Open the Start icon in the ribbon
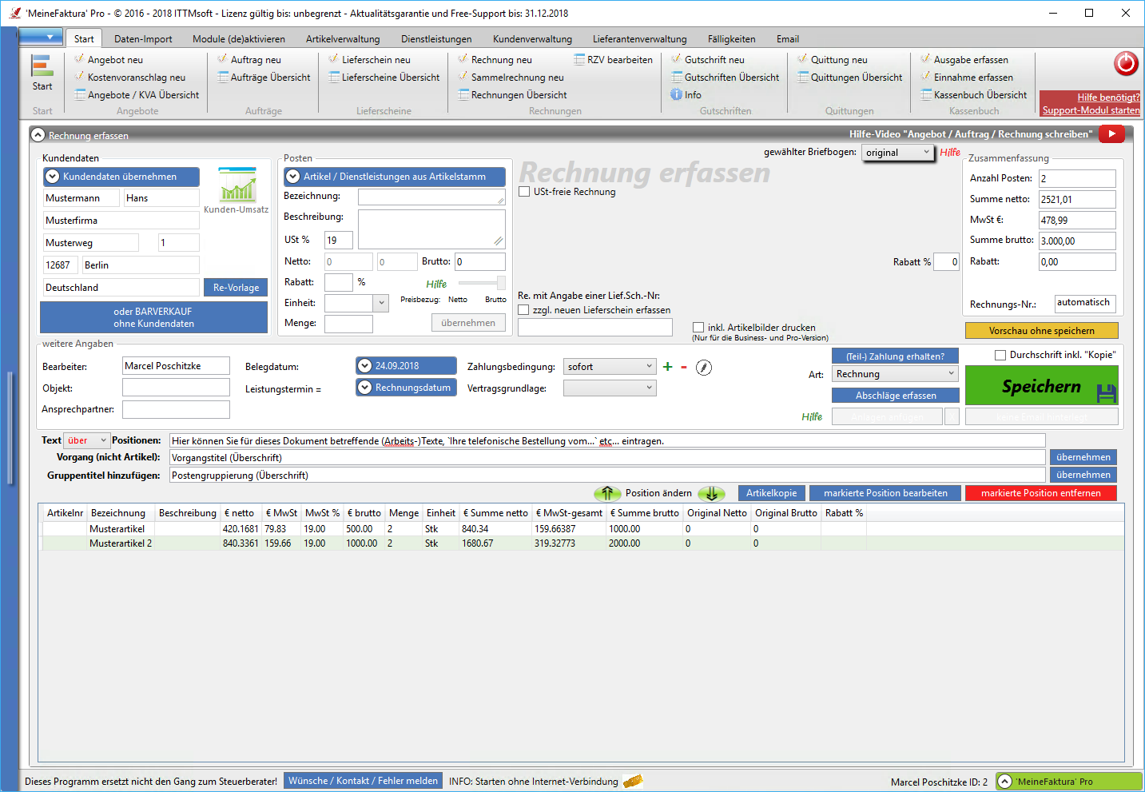Image resolution: width=1145 pixels, height=792 pixels. (x=42, y=73)
